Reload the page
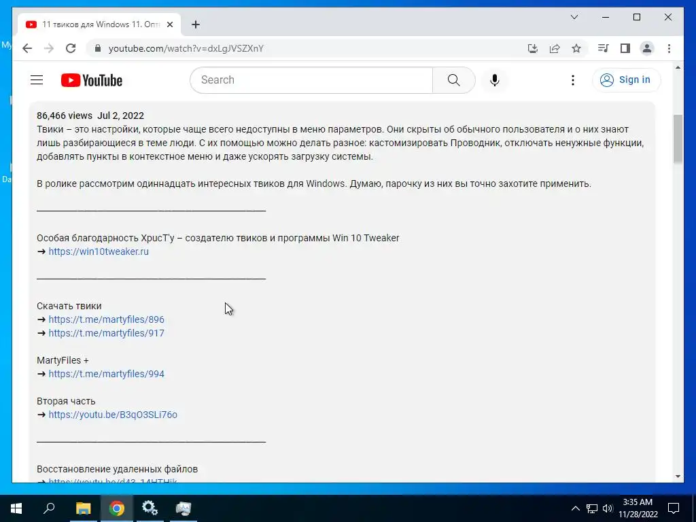 point(71,48)
